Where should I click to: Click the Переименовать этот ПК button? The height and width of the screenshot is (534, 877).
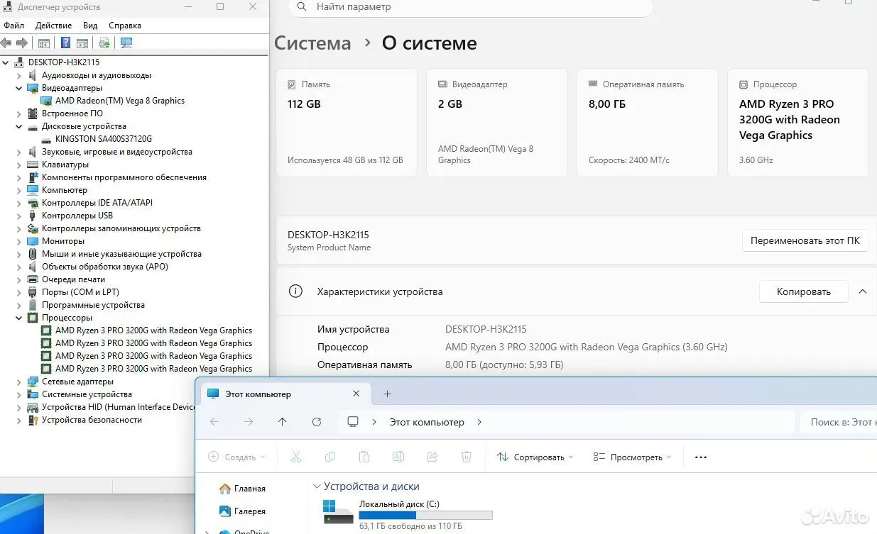805,240
